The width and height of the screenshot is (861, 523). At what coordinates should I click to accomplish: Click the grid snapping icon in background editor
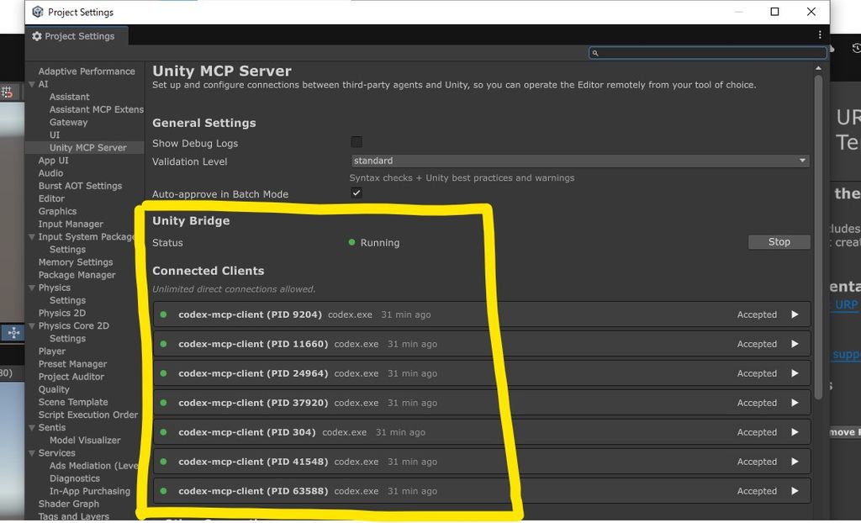point(7,92)
